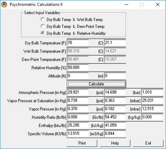Viewport: 166px width, 149px height.
Task: Click the Atmospheric Pressure (in Hg) field
Action: 77,92
